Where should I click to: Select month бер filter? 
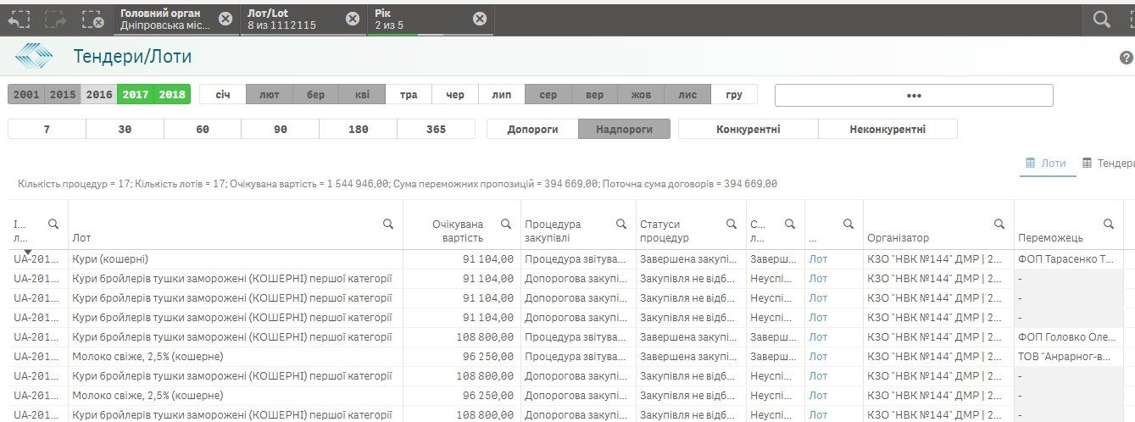[315, 95]
